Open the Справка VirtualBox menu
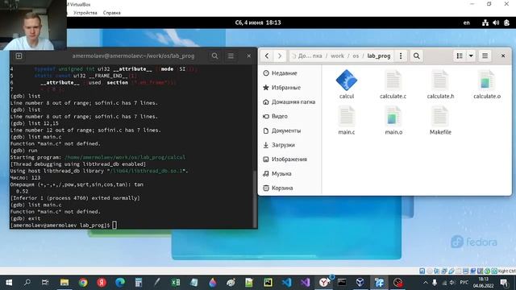The image size is (516, 290). tap(112, 13)
